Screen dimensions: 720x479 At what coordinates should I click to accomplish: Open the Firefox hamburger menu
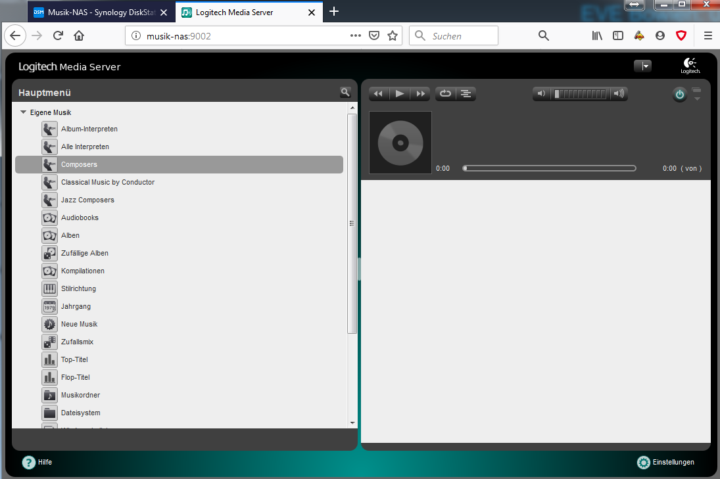708,35
